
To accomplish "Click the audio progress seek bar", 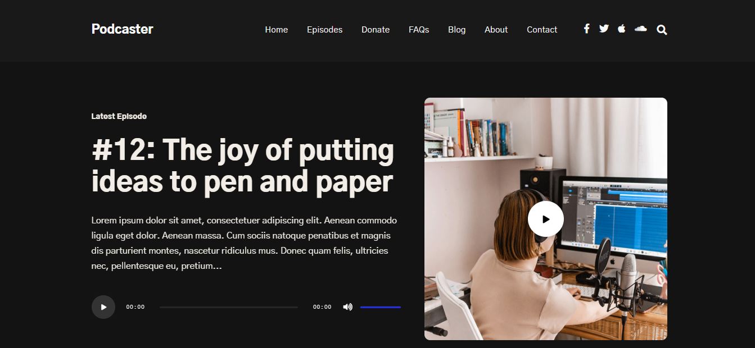I will click(228, 307).
